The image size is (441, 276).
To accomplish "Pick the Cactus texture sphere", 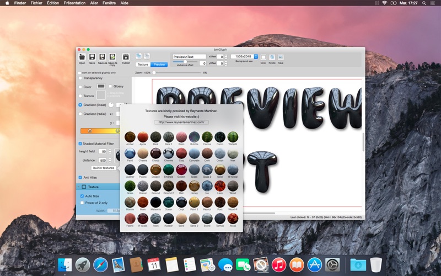I will coord(207,137).
